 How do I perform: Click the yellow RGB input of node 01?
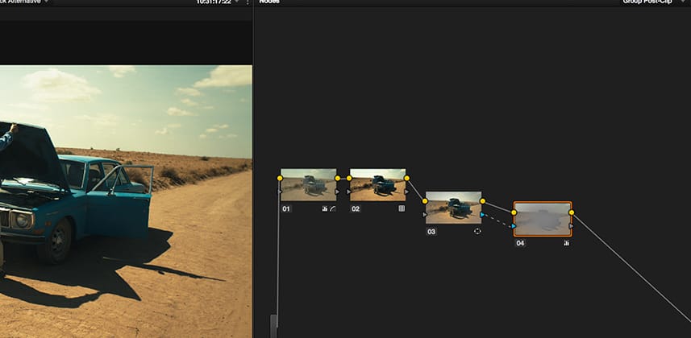[x=280, y=178]
